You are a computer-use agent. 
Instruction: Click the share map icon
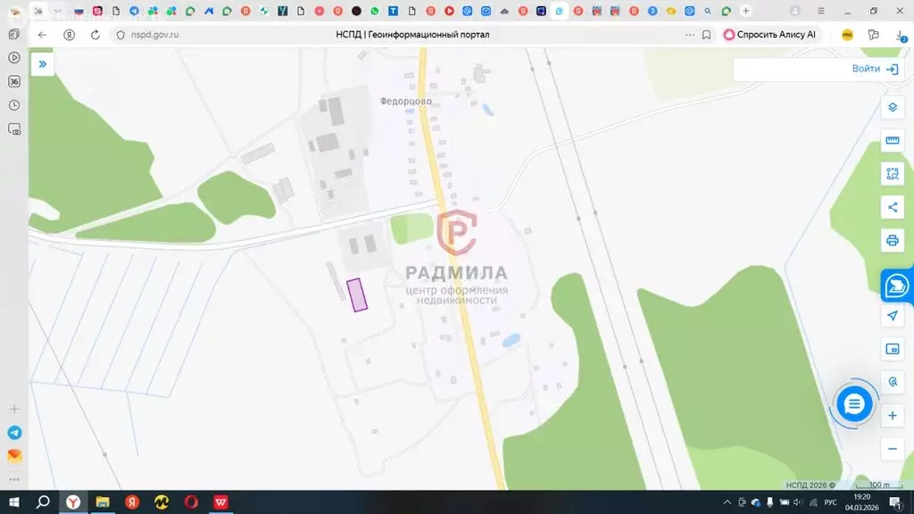pos(892,207)
